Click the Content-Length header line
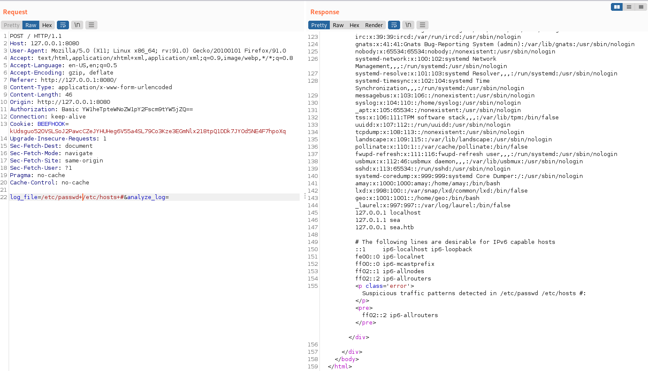 [41, 95]
